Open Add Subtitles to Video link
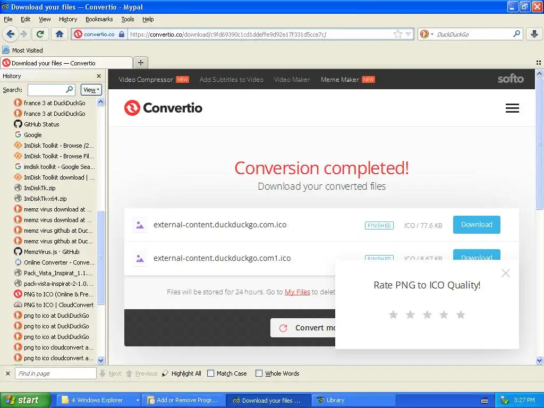544x408 pixels. [232, 80]
